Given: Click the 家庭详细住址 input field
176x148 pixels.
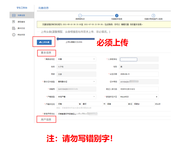Looking at the screenshot, I should pos(114,114).
